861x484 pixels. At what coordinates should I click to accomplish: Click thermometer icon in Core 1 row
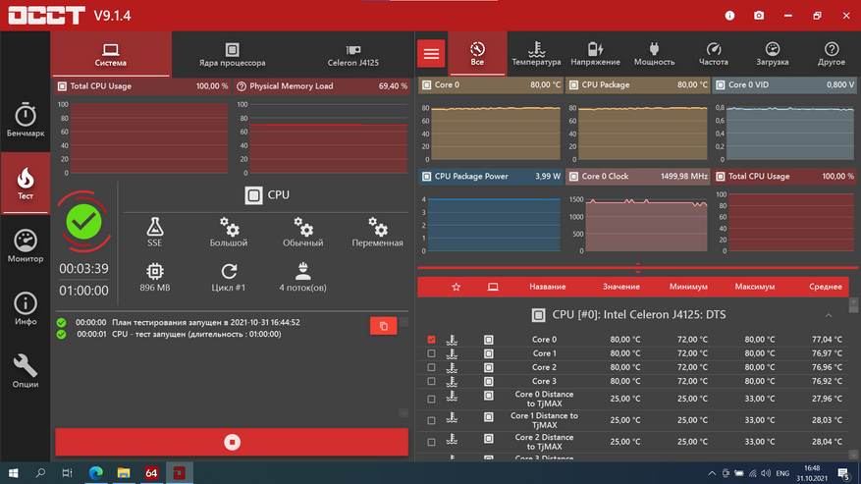point(452,353)
